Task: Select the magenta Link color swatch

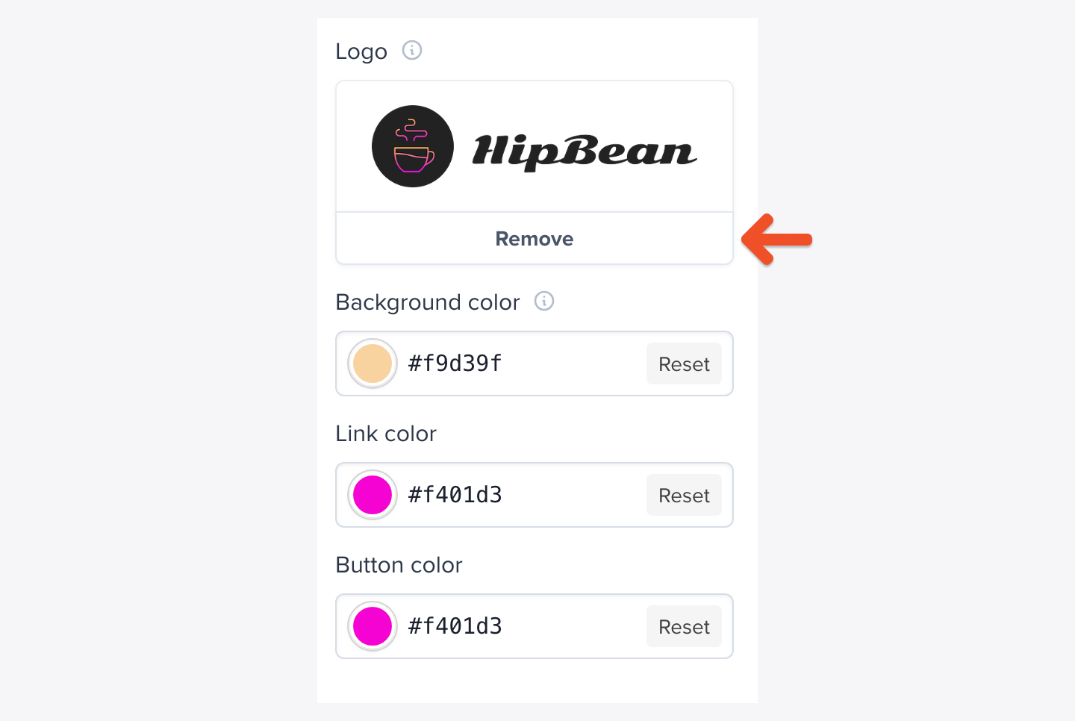Action: point(372,495)
